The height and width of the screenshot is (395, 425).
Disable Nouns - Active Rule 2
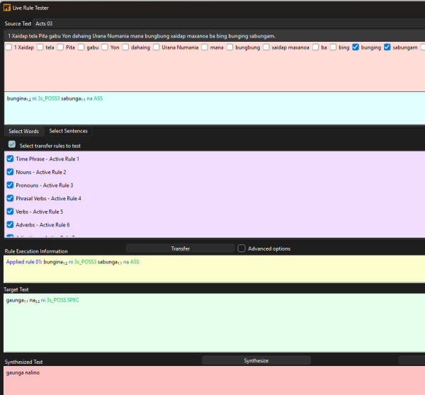(x=10, y=172)
